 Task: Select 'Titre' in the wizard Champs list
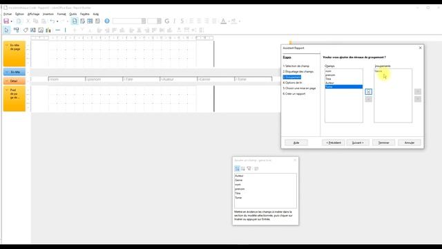(x=344, y=79)
